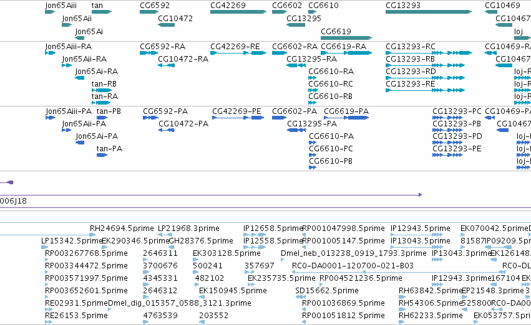Open Dmel_neb_013238_0919_1793.3prime feature
The height and width of the screenshot is (325, 531).
point(354,254)
